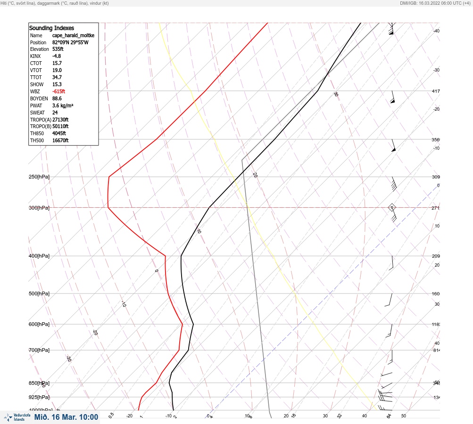Click the TROPO(B) value 50110ft

coord(60,126)
